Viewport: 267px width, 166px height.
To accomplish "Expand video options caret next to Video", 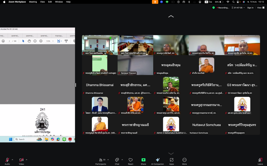I will tap(27, 160).
